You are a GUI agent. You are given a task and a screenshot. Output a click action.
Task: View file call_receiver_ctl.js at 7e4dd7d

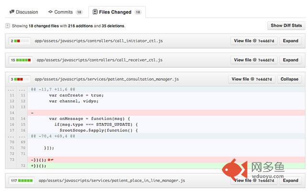(254, 60)
